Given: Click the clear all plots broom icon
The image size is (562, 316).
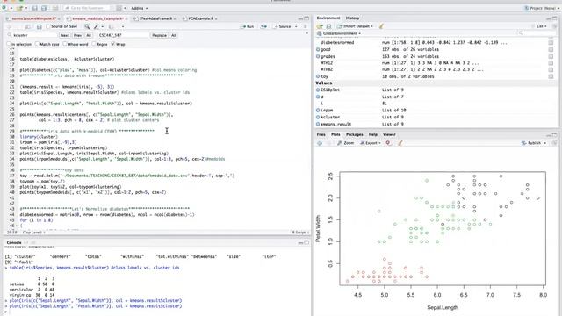Looking at the screenshot, I should pos(400,143).
